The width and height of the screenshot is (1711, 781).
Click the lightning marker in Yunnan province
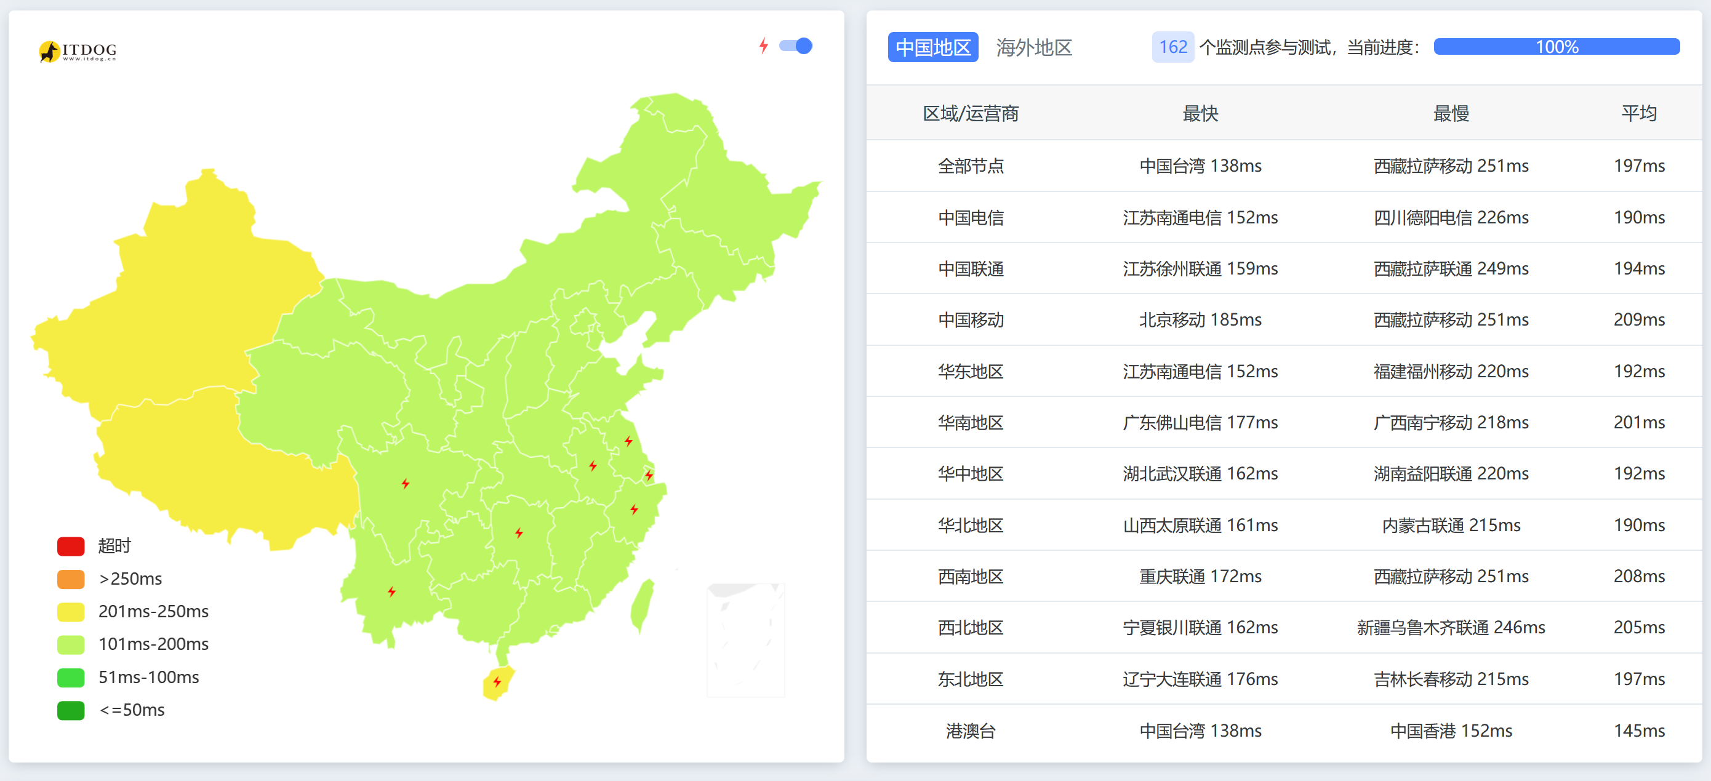tap(391, 590)
